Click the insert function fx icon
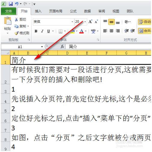Viewport: 152px width, 152px height. click(x=62, y=47)
